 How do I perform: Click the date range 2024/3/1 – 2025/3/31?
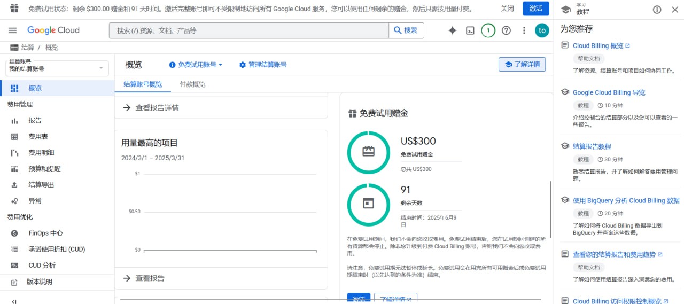153,158
